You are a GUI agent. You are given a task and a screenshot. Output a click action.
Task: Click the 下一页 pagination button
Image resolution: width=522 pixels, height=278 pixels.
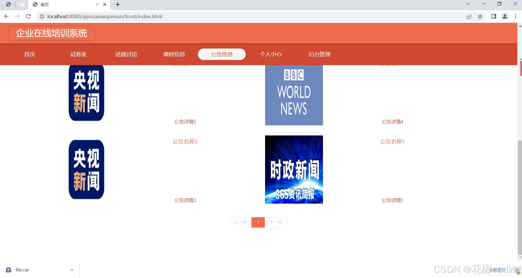tap(276, 222)
